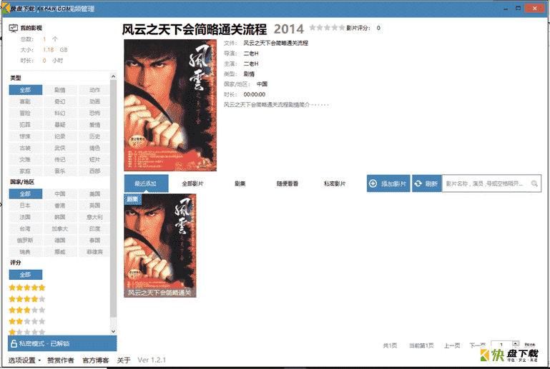The image size is (550, 369).
Task: Click the 共1页 total pages text
Action: (390, 346)
